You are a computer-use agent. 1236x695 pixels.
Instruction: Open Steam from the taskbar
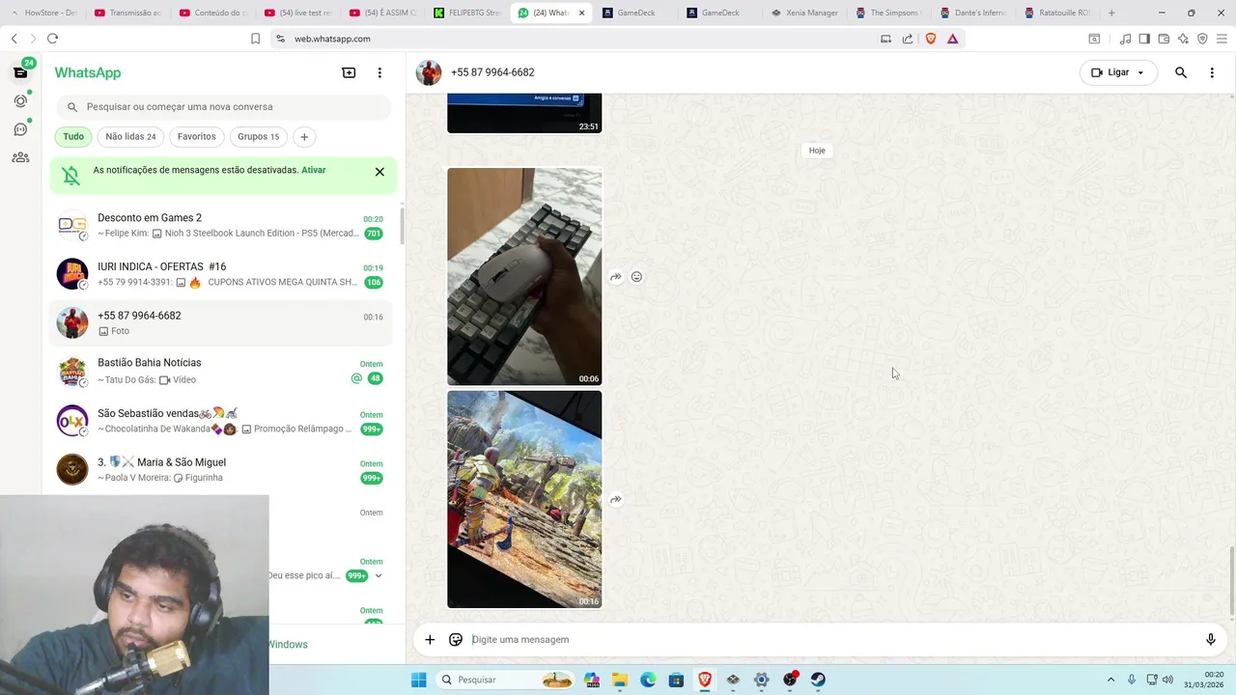(x=818, y=680)
